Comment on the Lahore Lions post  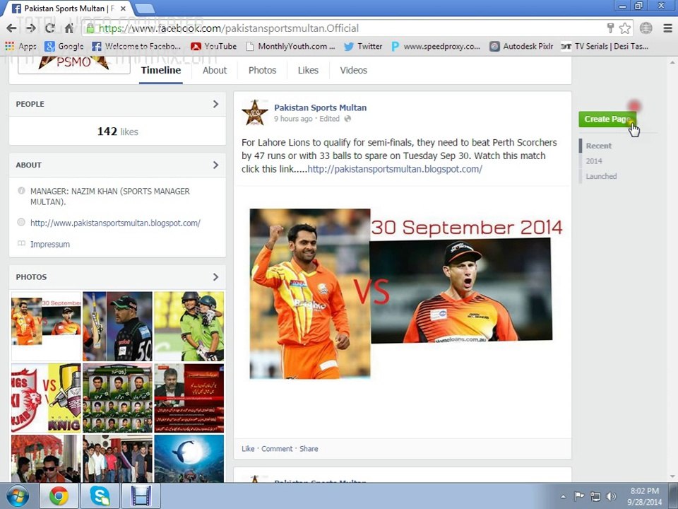pos(277,449)
